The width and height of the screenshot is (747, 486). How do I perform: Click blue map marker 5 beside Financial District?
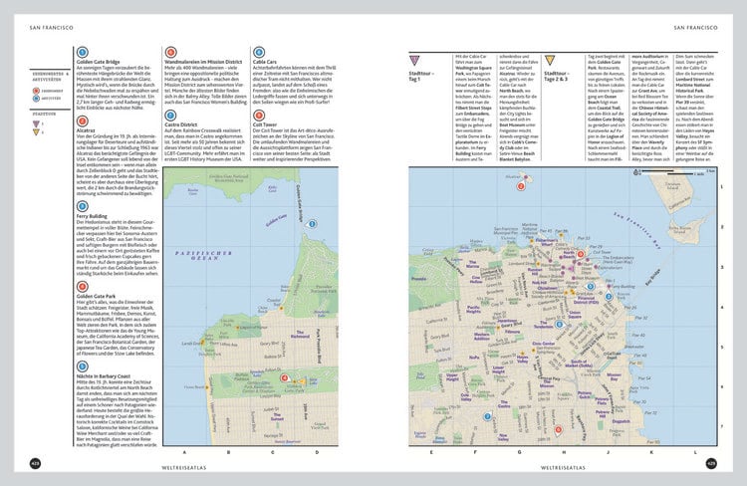coord(591,287)
